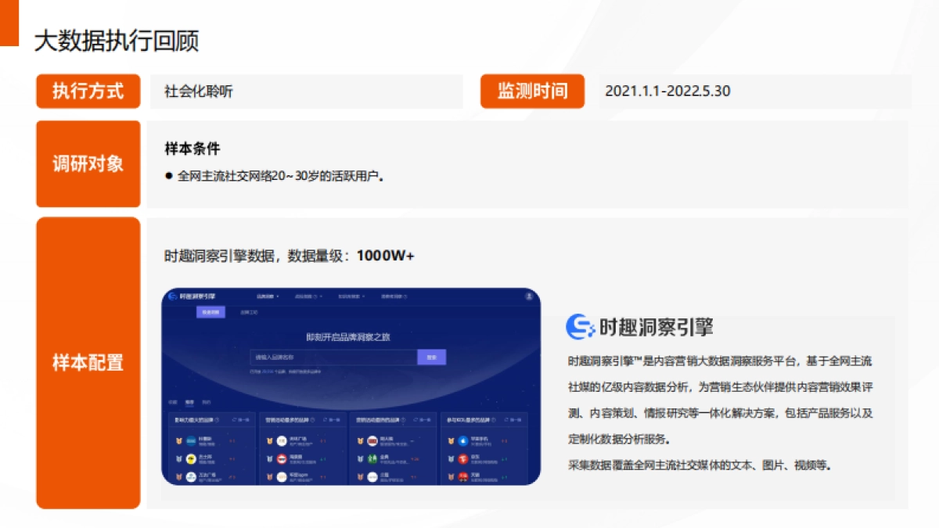Click the question mark icon on a ranking card title
This screenshot has height=528, width=939.
[x=217, y=420]
